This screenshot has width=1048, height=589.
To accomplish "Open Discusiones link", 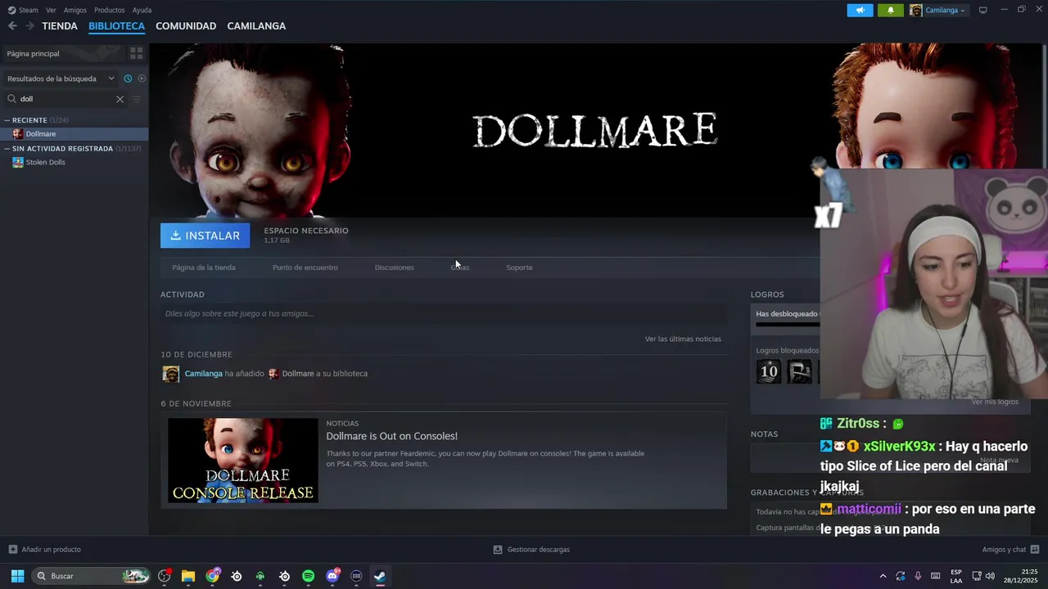I will tap(395, 268).
